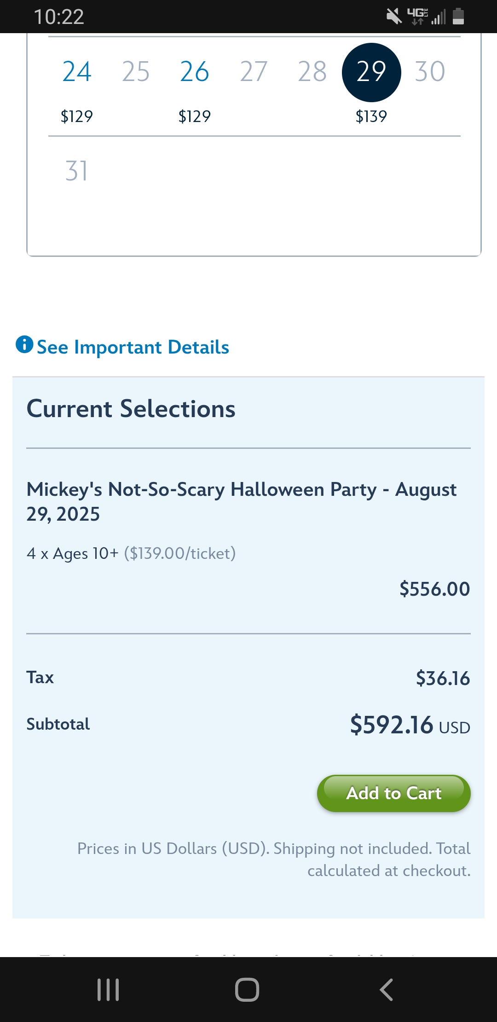Tap the info icon beside See Important Details

click(x=24, y=344)
